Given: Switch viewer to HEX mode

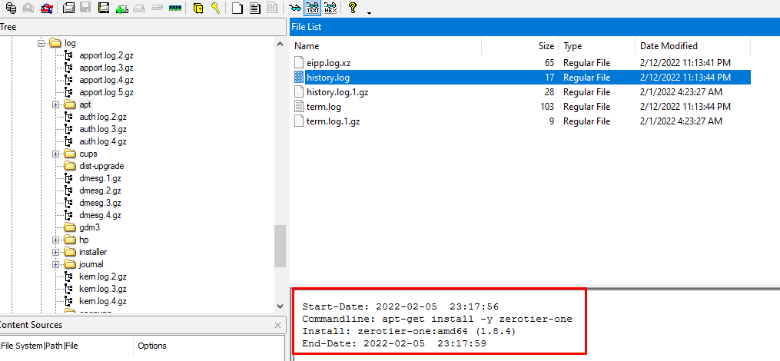Looking at the screenshot, I should (x=330, y=8).
